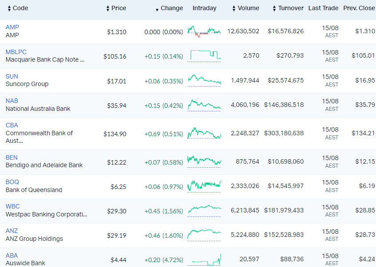This screenshot has width=376, height=267.
Task: Select Suncorp price $17.01
Action: tap(117, 81)
